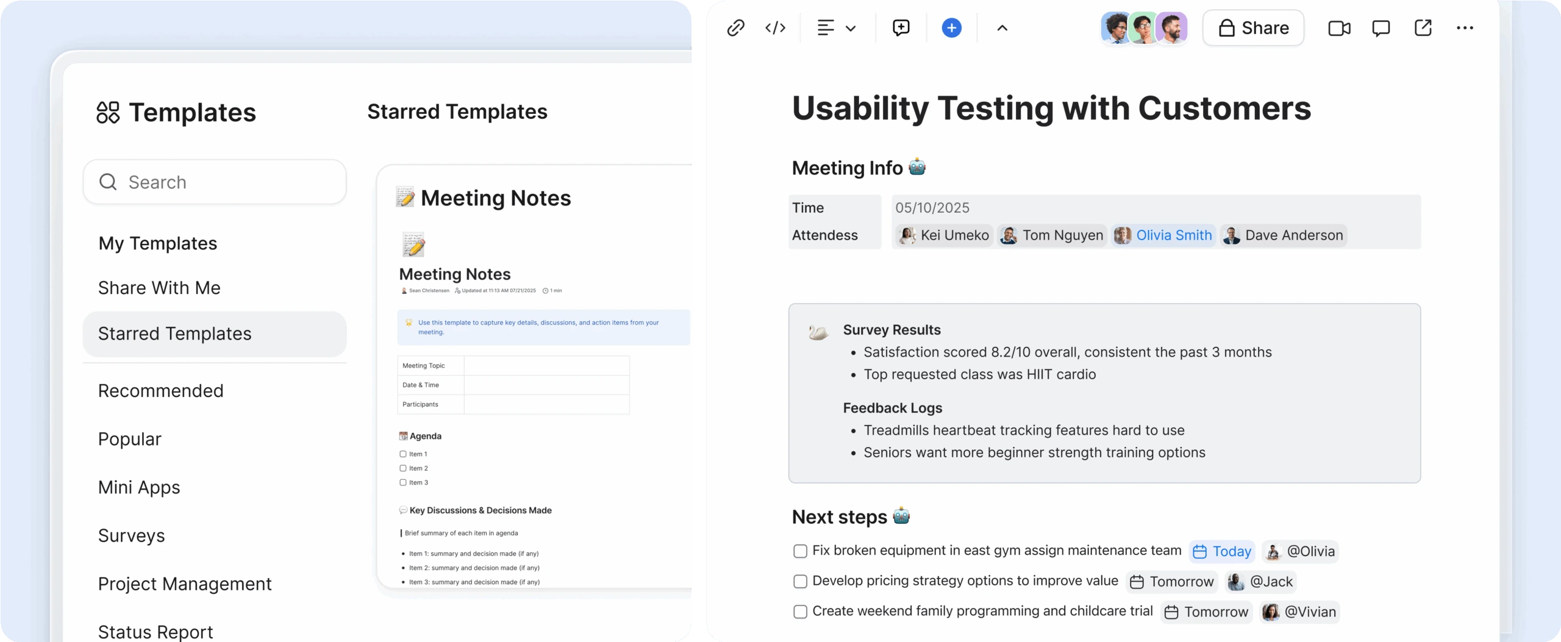Tick the weekend family programming task checkbox
This screenshot has height=642, width=1561.
click(x=800, y=612)
